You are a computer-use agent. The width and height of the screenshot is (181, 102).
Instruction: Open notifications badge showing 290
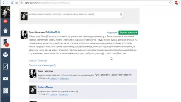click(5, 21)
